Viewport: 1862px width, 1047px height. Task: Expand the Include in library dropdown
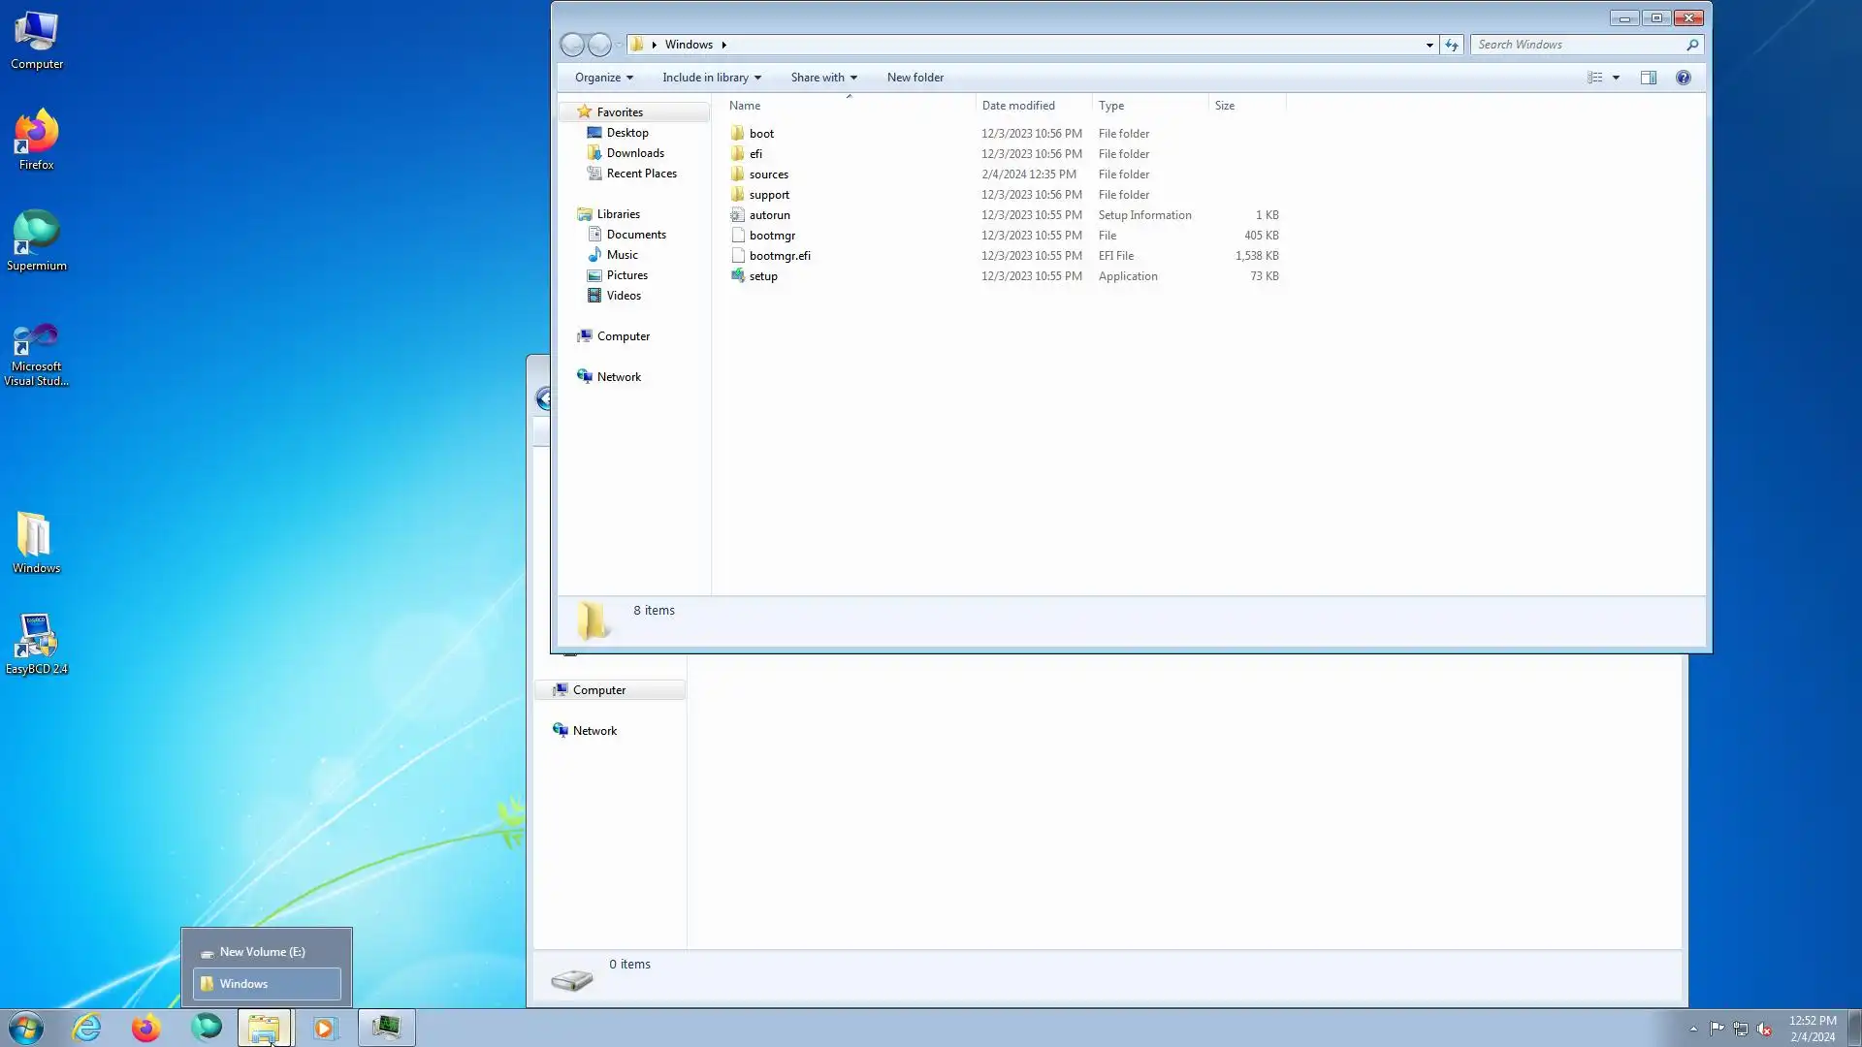(x=711, y=78)
